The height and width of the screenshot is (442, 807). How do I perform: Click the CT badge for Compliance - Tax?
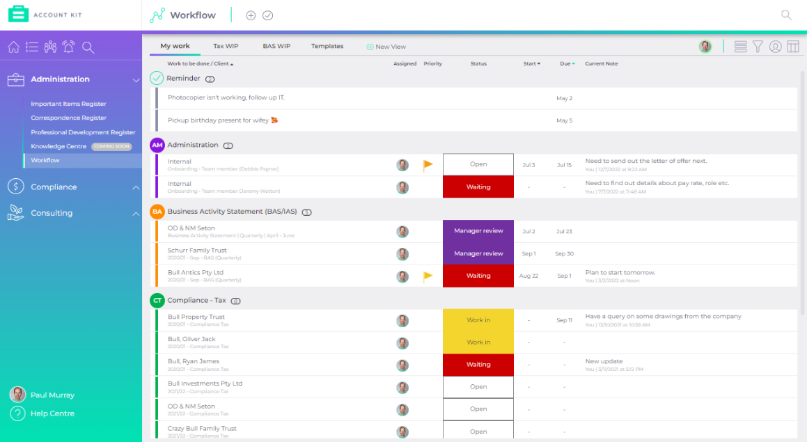point(157,301)
